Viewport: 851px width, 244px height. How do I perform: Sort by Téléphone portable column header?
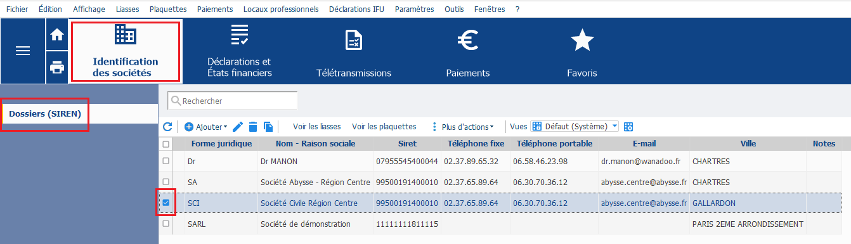[x=554, y=144]
